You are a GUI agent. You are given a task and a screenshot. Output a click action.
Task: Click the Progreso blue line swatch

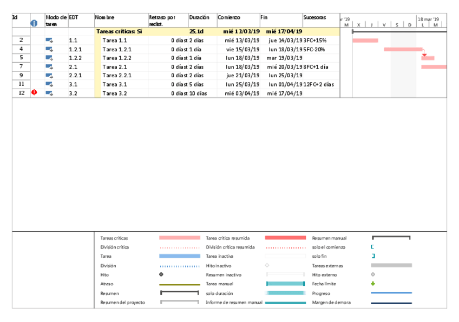click(x=391, y=292)
